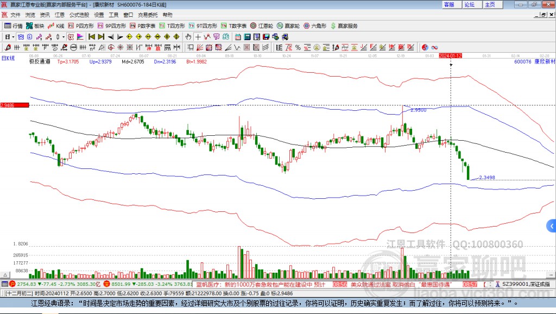This screenshot has height=314, width=556.
Task: Click the Dn=2.3196 value
Action: point(165,61)
